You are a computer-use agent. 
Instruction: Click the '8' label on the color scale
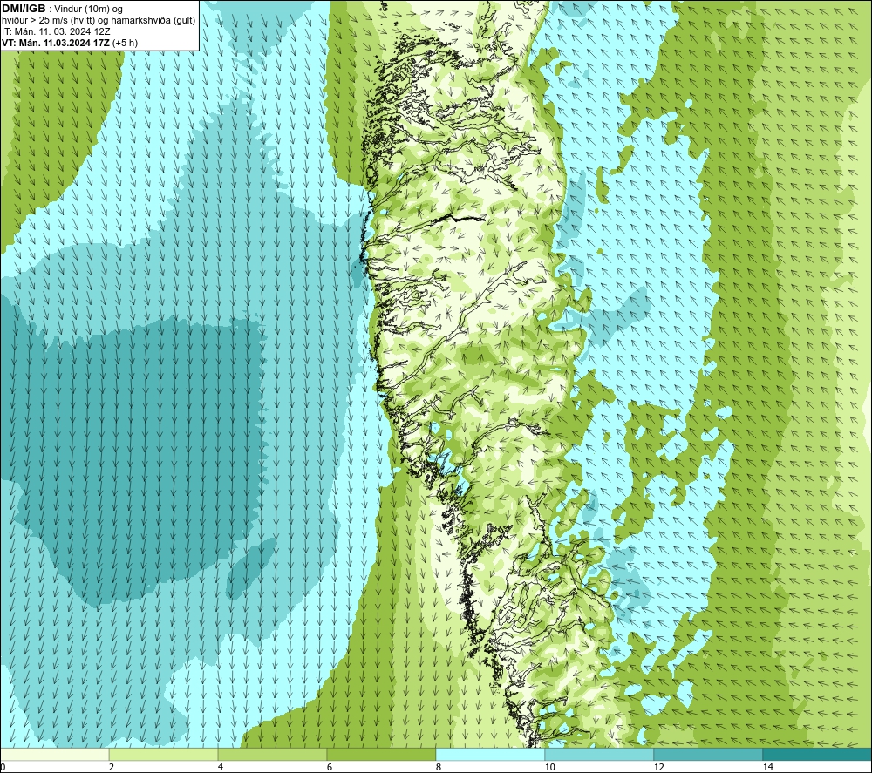[439, 767]
